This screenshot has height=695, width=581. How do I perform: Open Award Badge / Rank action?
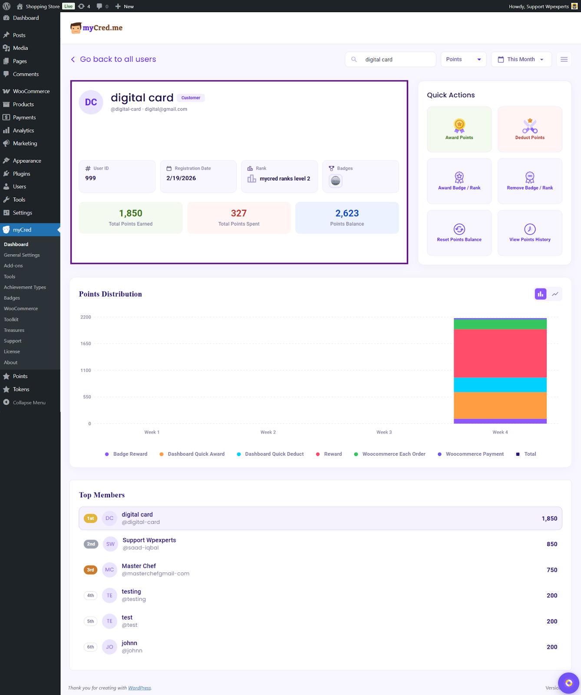click(459, 181)
